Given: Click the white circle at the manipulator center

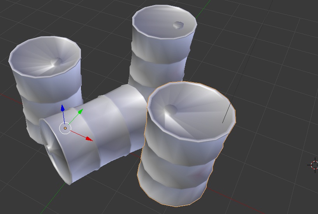Looking at the screenshot, I should click(x=65, y=128).
